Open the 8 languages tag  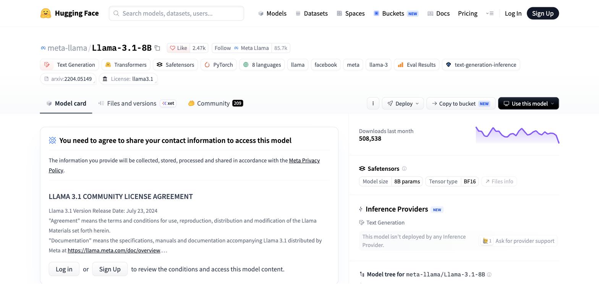(x=262, y=65)
